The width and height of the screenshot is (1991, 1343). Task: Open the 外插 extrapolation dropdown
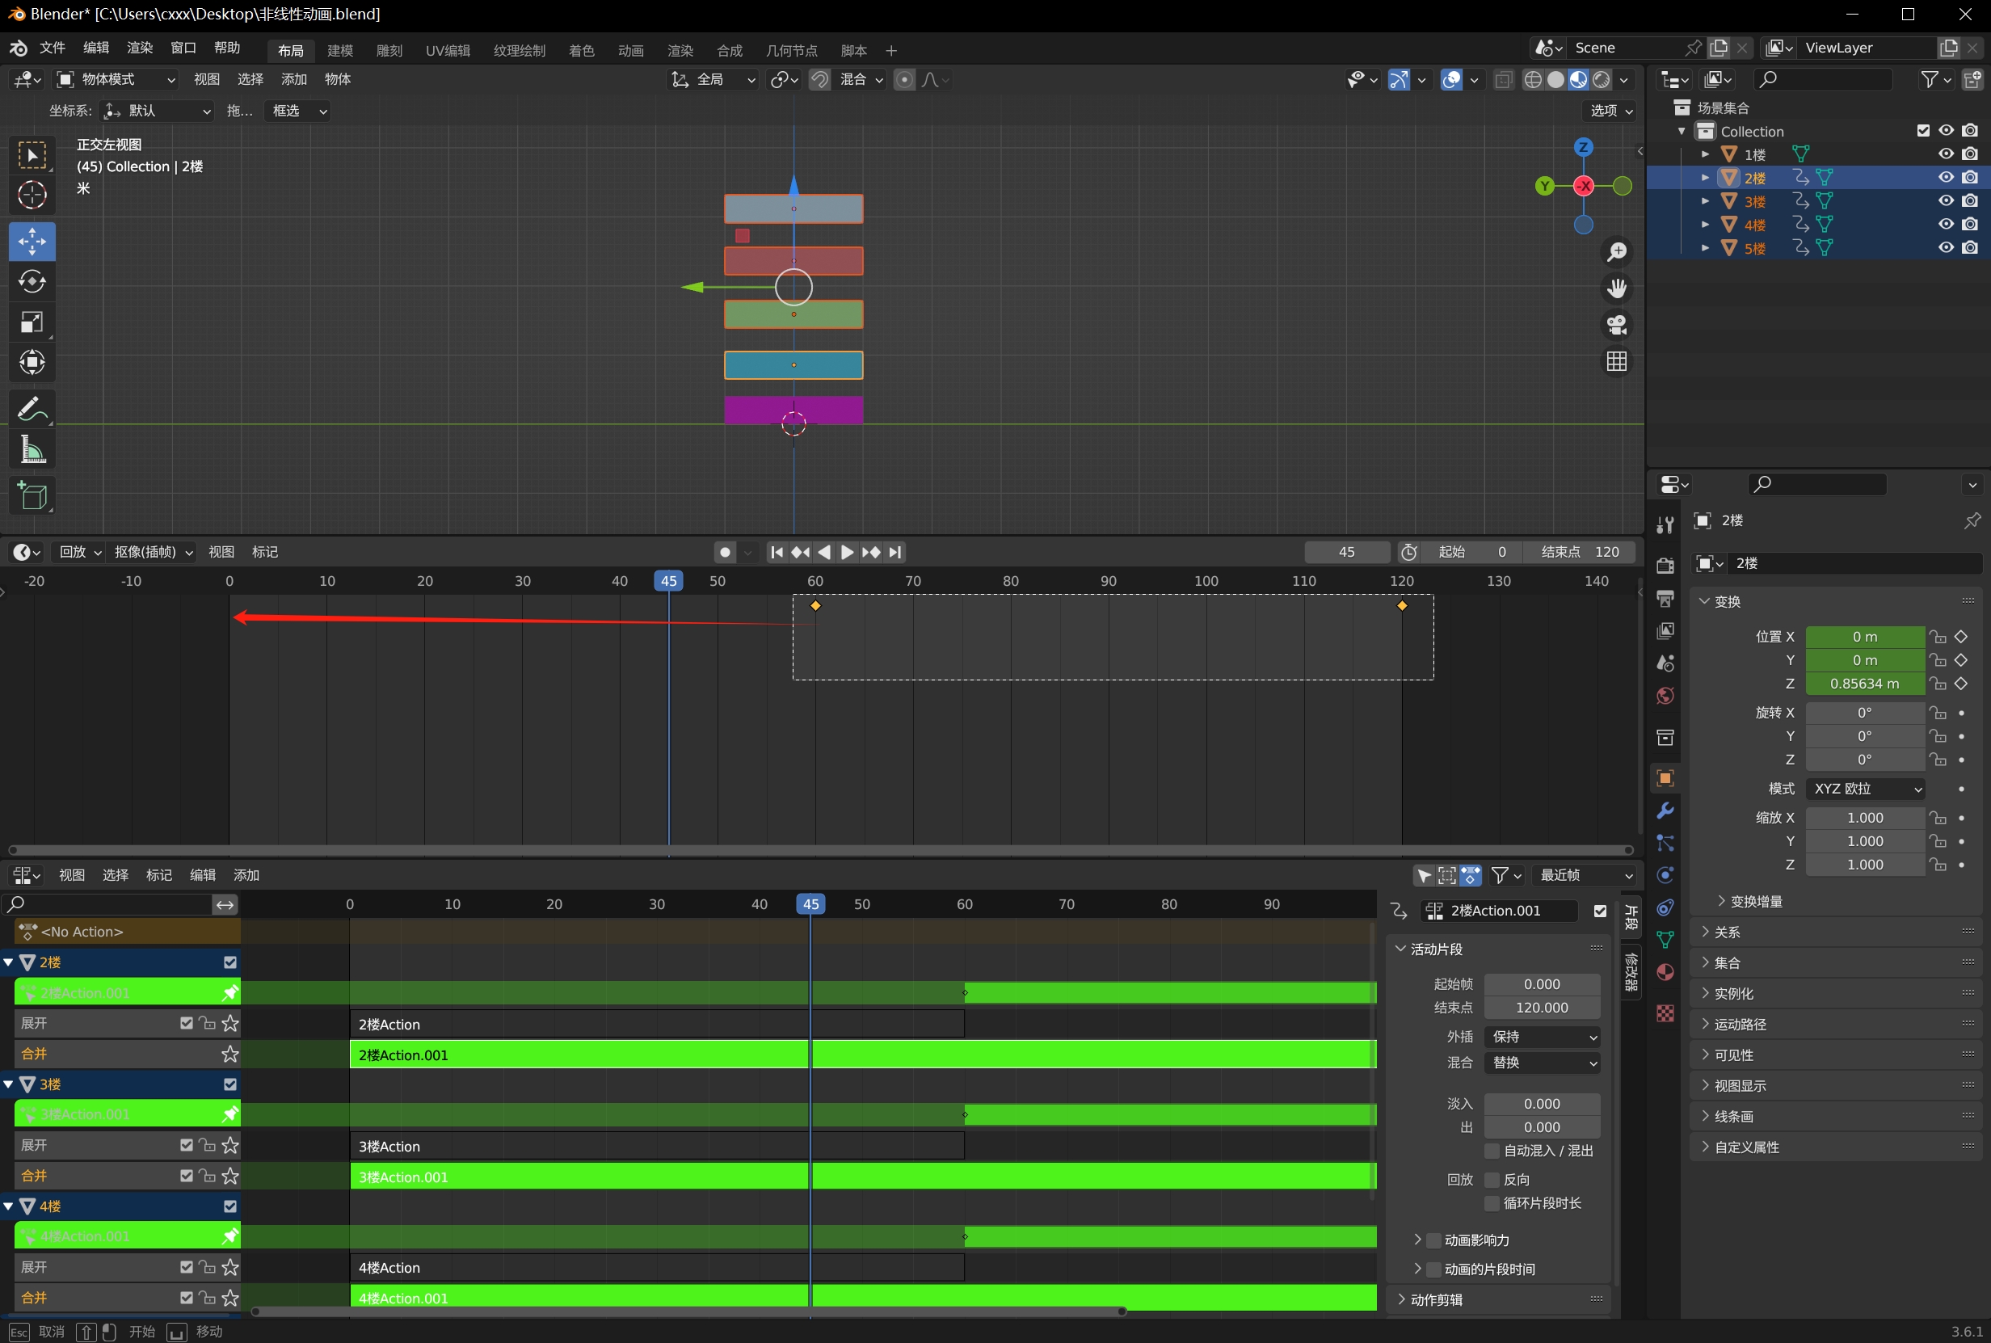[x=1543, y=1037]
